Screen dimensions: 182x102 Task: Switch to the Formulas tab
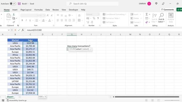39,10
